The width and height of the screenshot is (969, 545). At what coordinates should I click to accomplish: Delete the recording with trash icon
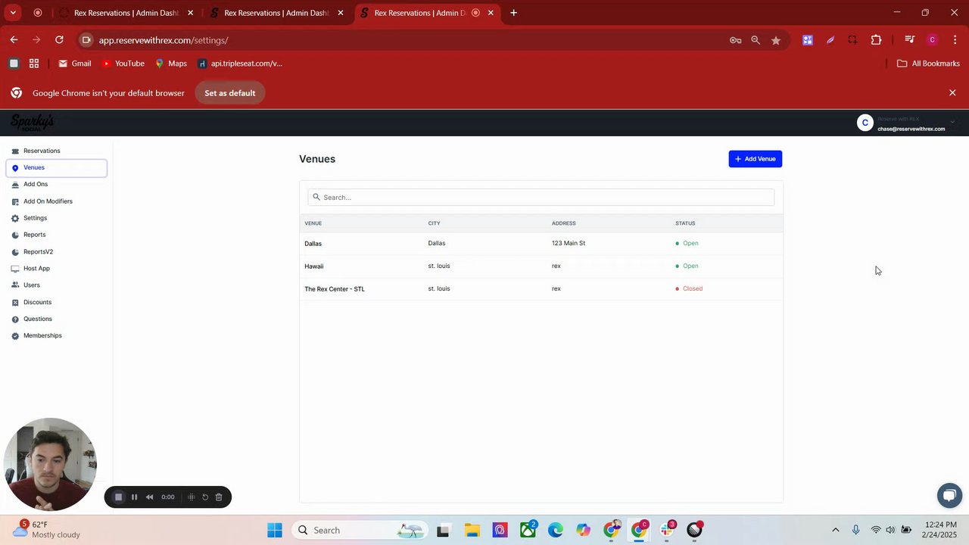click(x=219, y=497)
